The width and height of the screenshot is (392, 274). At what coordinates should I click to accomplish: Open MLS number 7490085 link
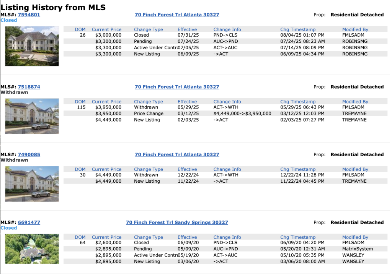pos(29,155)
